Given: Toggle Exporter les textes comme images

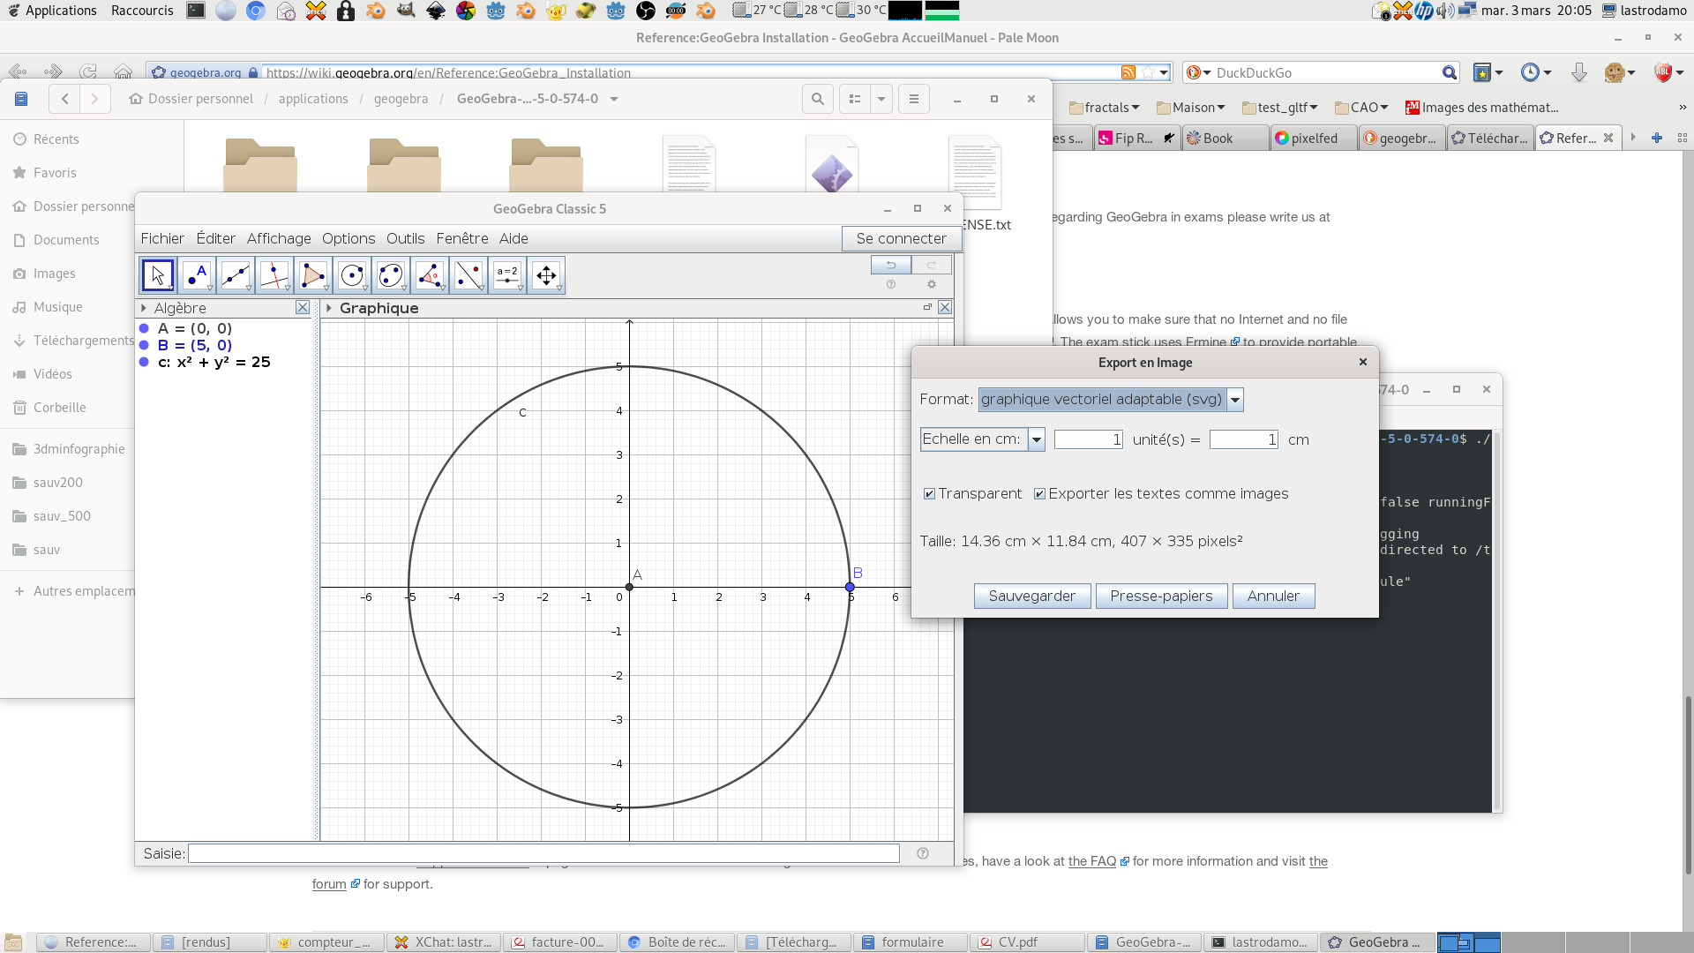Looking at the screenshot, I should pyautogui.click(x=1039, y=494).
